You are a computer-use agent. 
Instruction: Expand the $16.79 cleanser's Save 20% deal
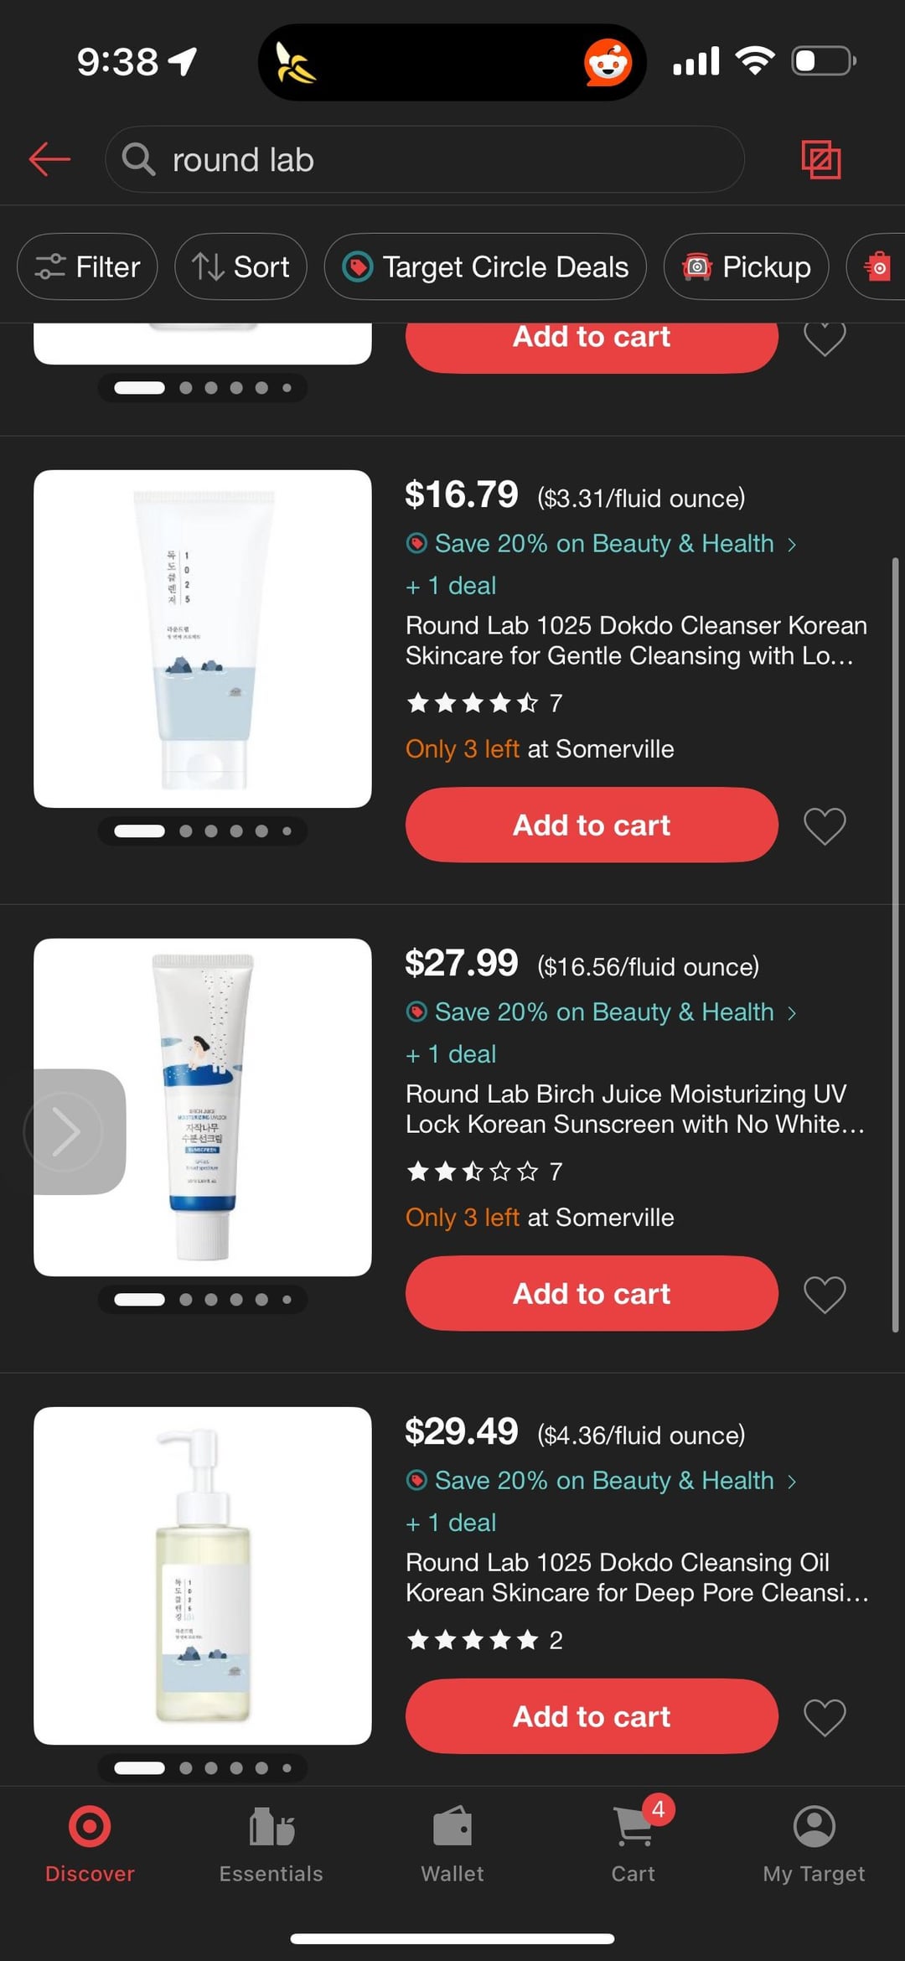point(603,544)
